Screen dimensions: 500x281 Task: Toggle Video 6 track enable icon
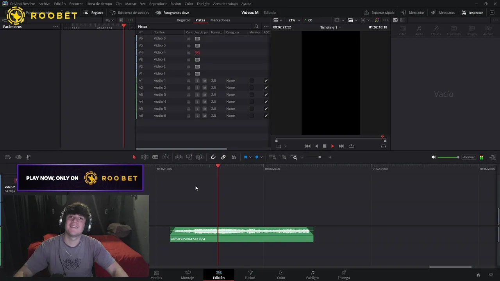click(197, 39)
